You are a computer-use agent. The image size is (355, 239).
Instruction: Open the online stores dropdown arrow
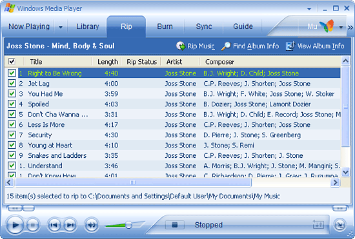click(341, 27)
